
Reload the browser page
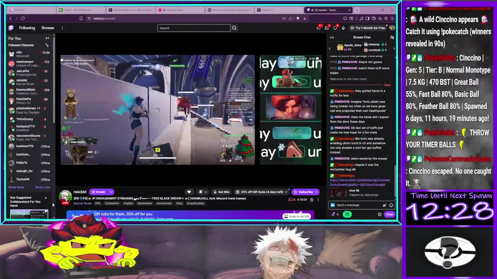click(x=23, y=18)
